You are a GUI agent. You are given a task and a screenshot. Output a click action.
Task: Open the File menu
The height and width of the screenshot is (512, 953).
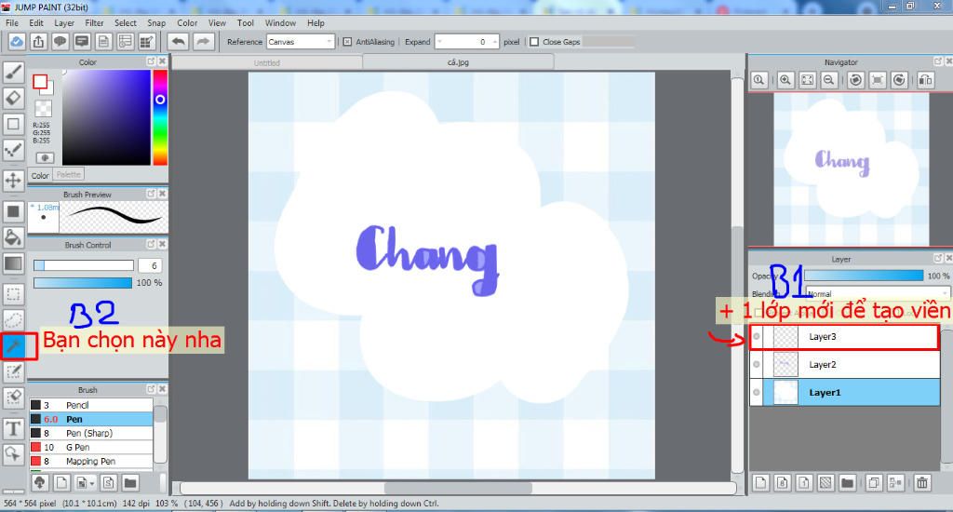tap(12, 23)
